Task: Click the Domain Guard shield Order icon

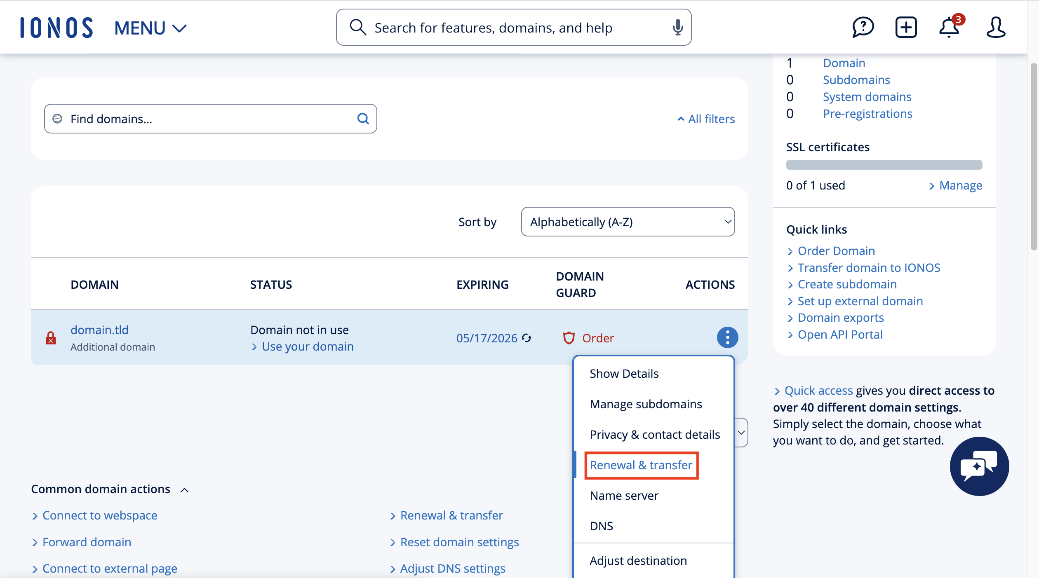Action: (x=569, y=338)
